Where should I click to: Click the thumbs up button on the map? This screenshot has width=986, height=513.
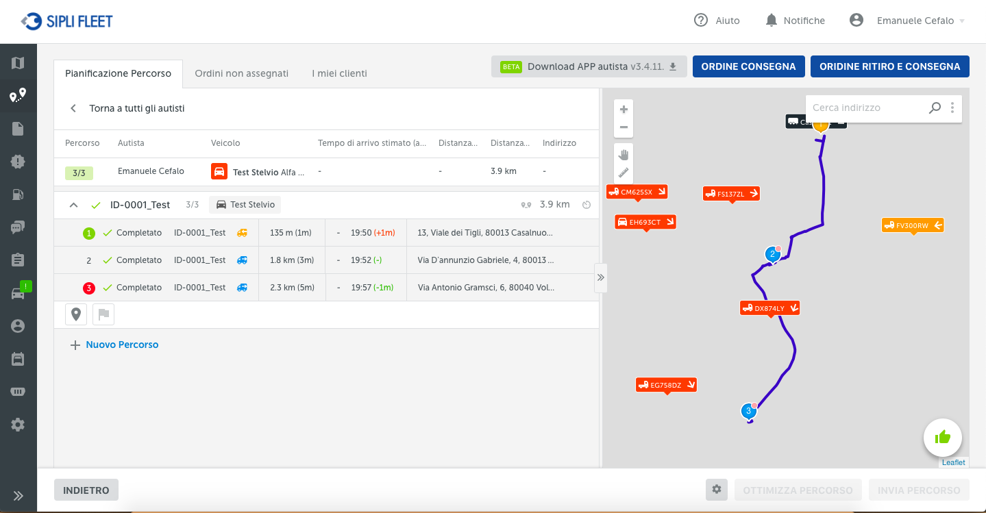pyautogui.click(x=942, y=437)
